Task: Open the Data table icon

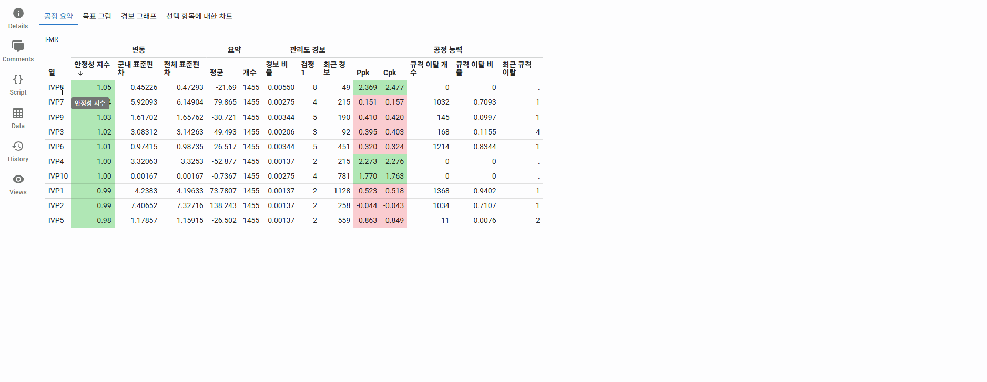Action: coord(18,113)
